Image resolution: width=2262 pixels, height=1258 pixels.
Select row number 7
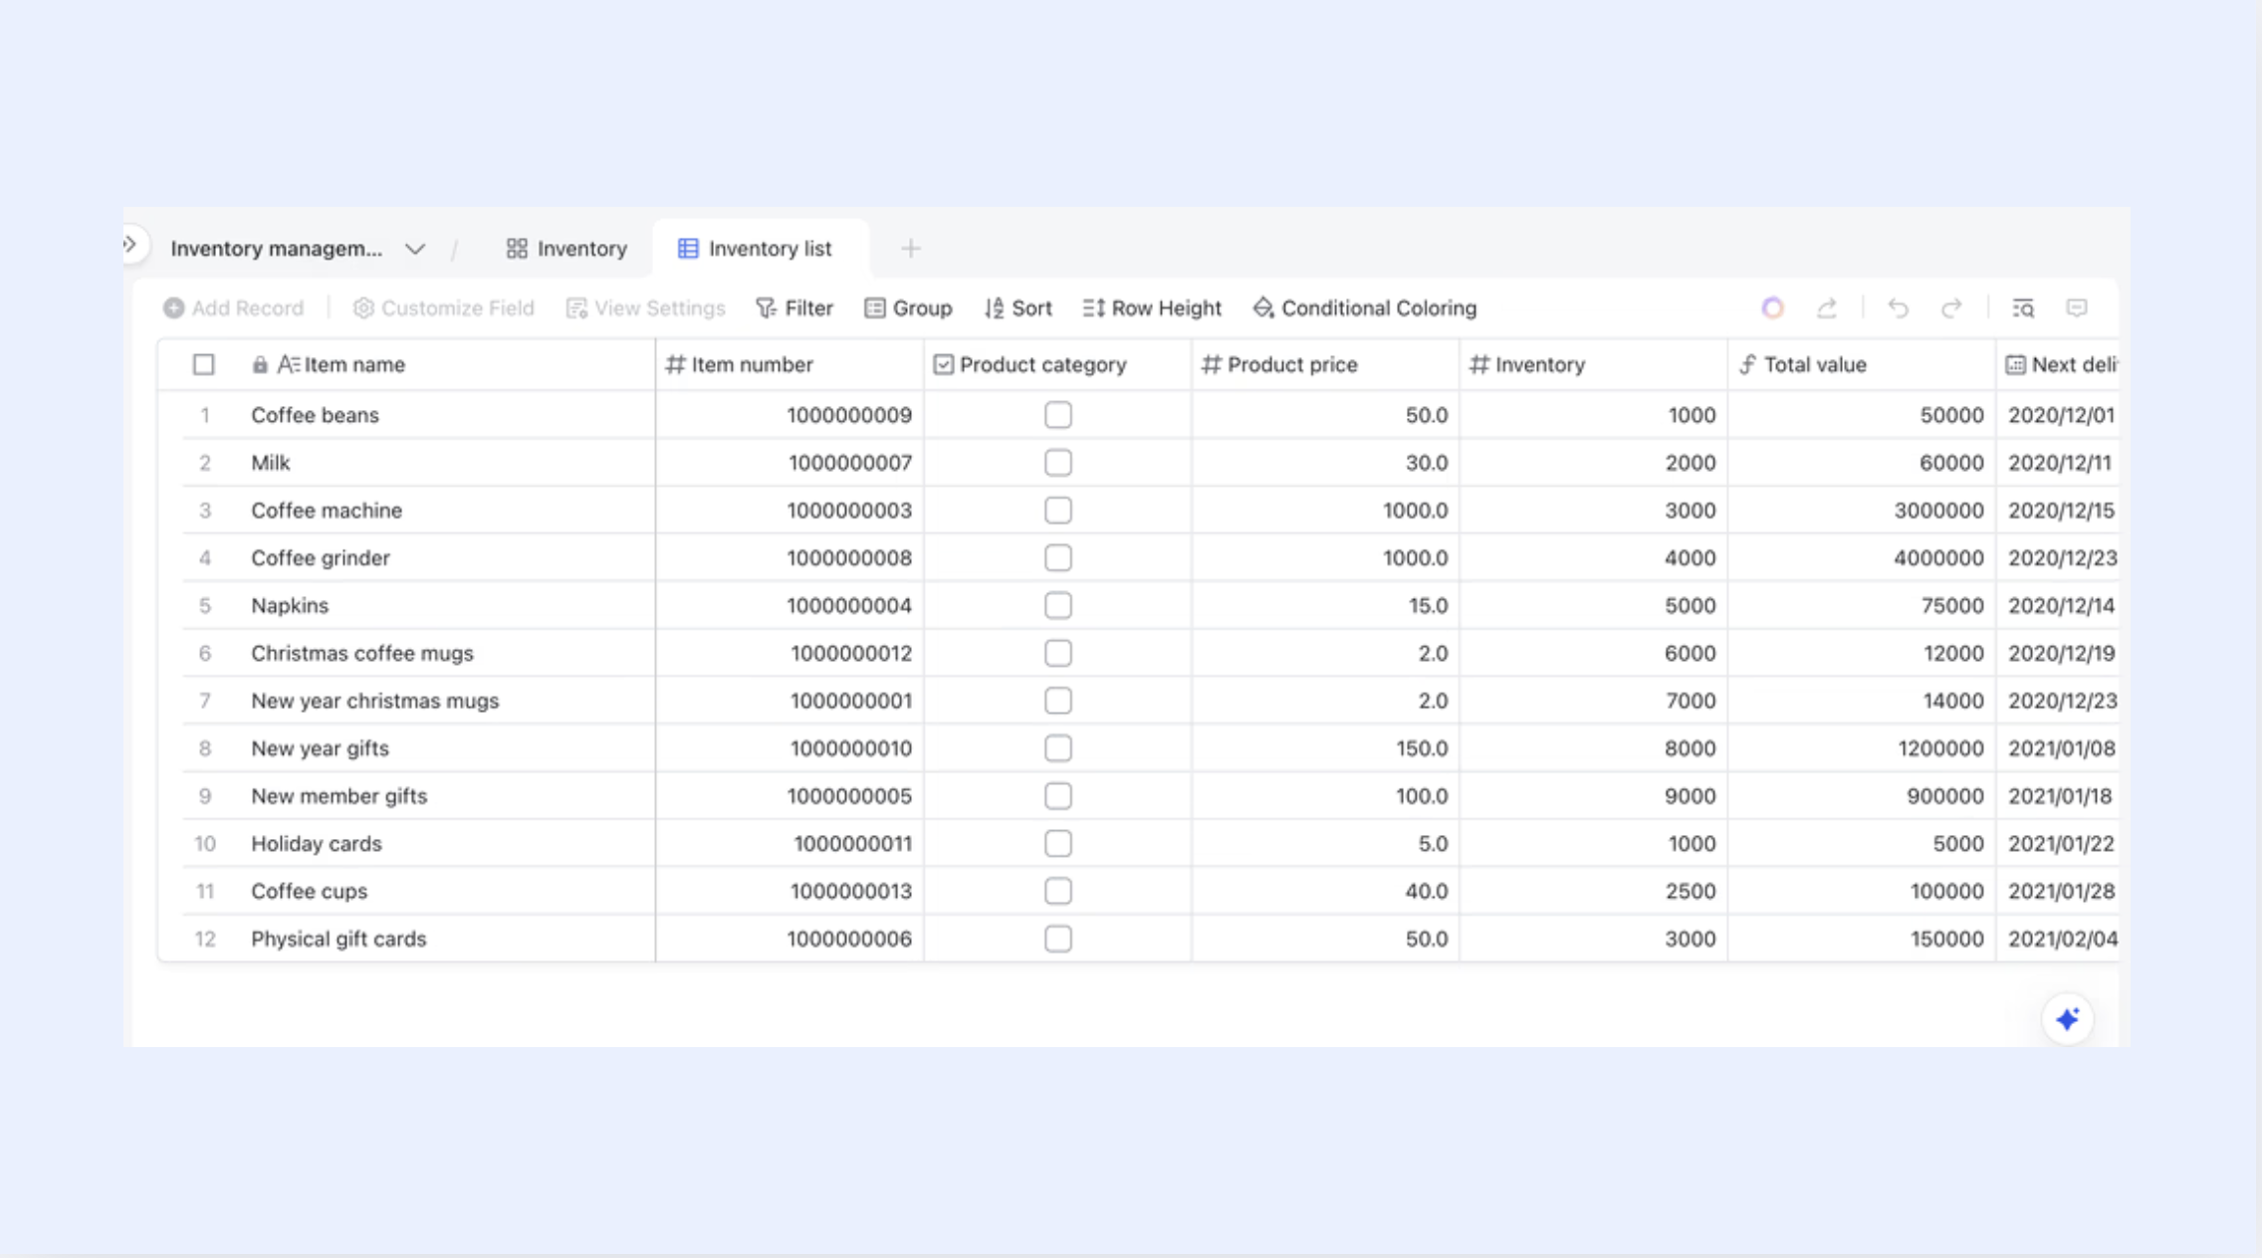204,702
